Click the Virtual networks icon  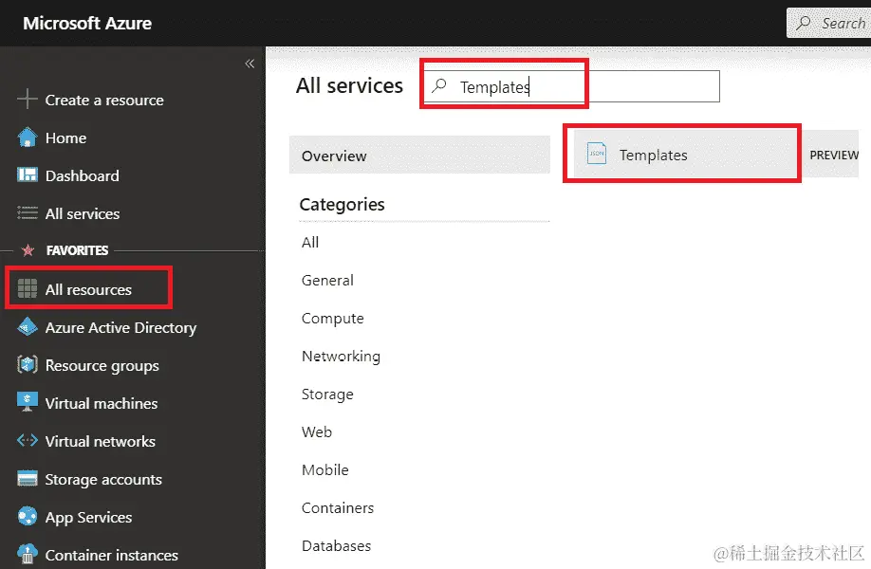click(x=28, y=441)
